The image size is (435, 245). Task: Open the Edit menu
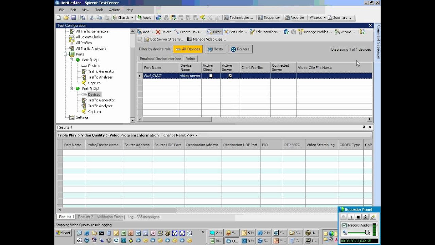pyautogui.click(x=73, y=10)
